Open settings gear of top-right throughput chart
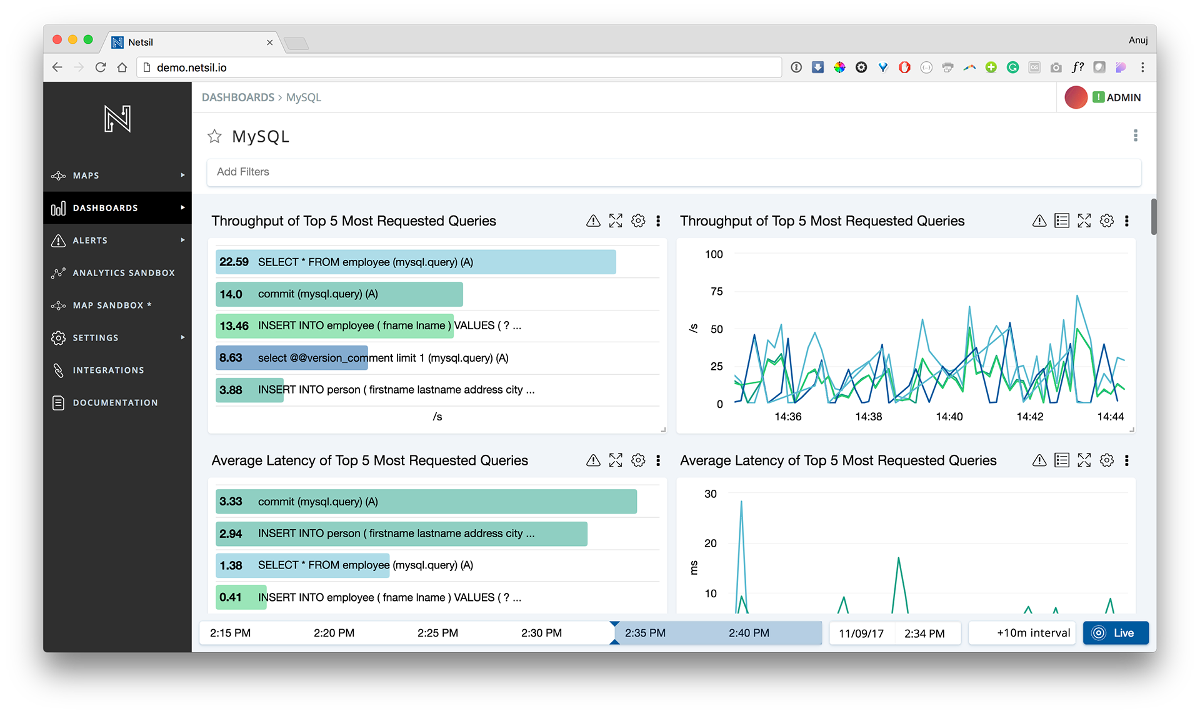Screen dimensions: 1200x714 point(1106,221)
